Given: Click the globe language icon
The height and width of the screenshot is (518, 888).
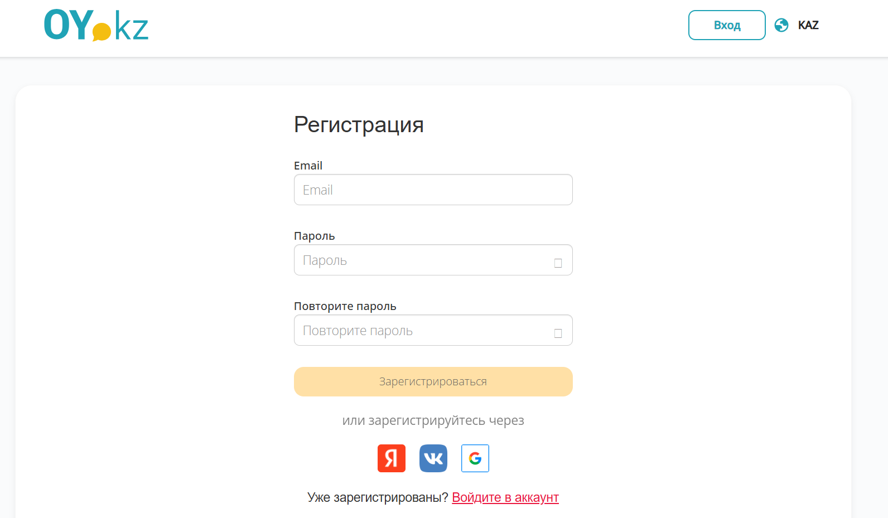Looking at the screenshot, I should coord(781,25).
